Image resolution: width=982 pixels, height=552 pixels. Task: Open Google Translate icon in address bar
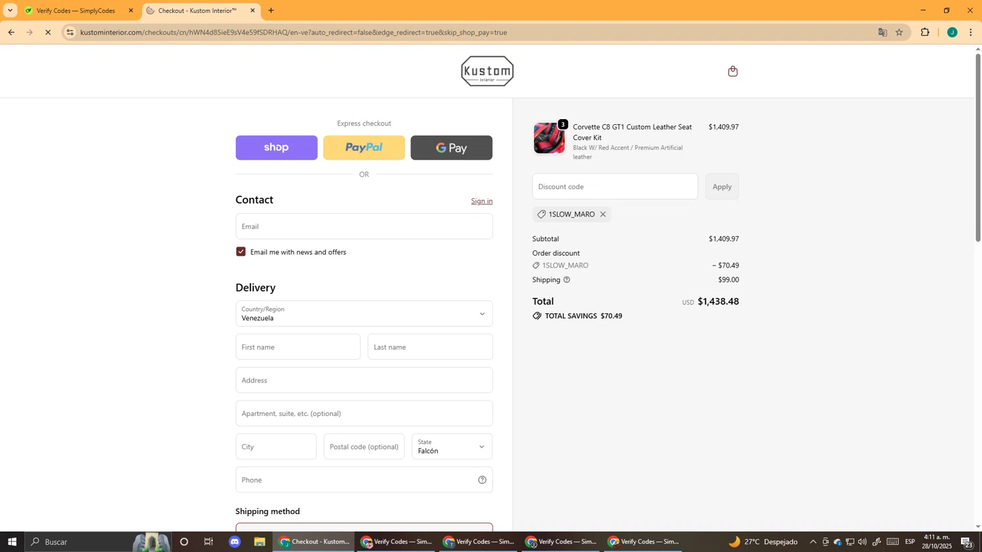[x=882, y=32]
